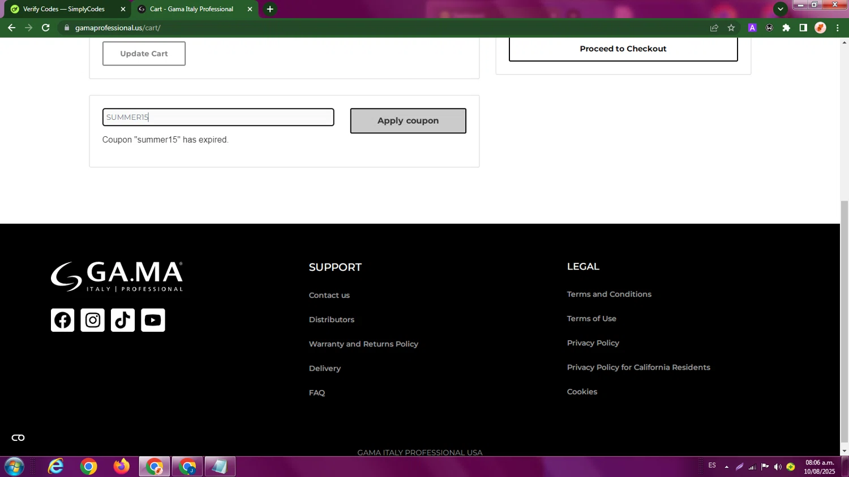Click the scrollbar up arrow
The width and height of the screenshot is (849, 477).
(844, 42)
